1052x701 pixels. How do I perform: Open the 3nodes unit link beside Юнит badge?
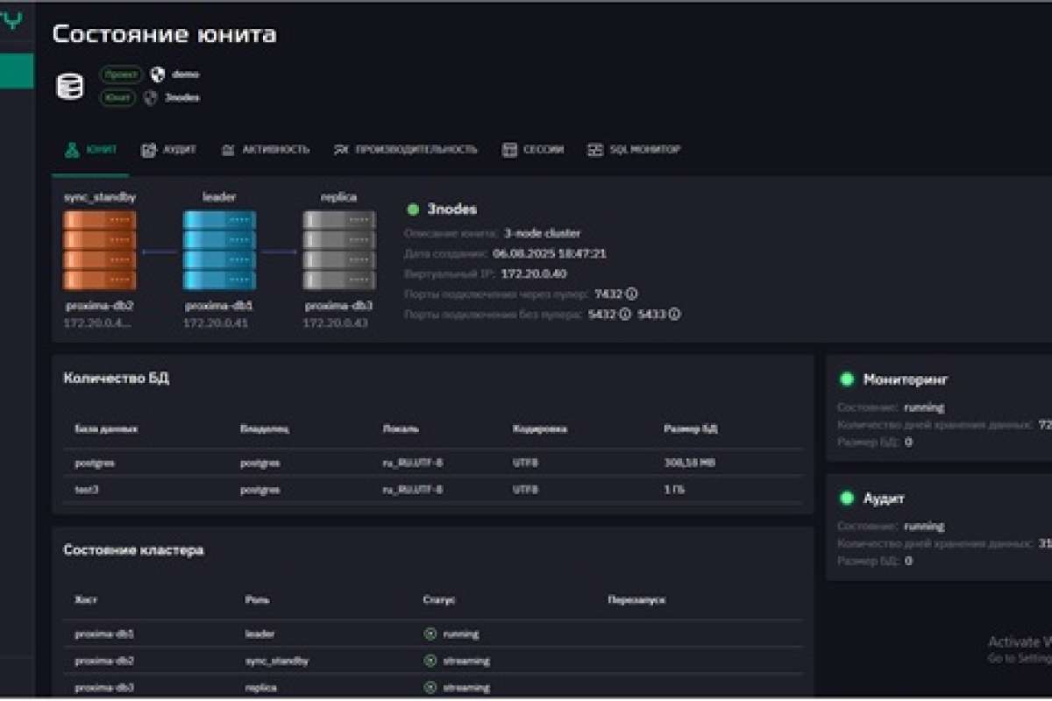click(x=182, y=98)
